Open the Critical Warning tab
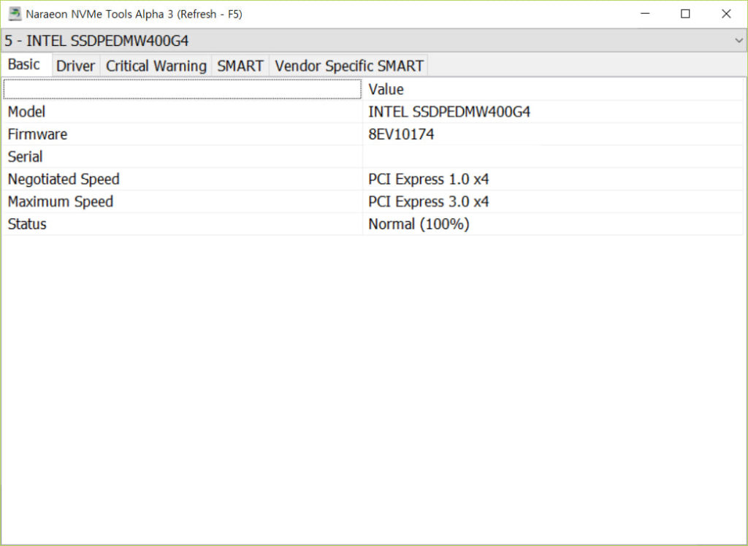The width and height of the screenshot is (748, 546). 156,66
